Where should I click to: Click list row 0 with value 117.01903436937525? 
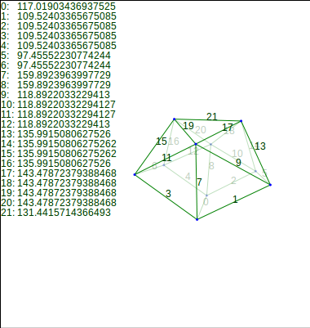(x=58, y=7)
